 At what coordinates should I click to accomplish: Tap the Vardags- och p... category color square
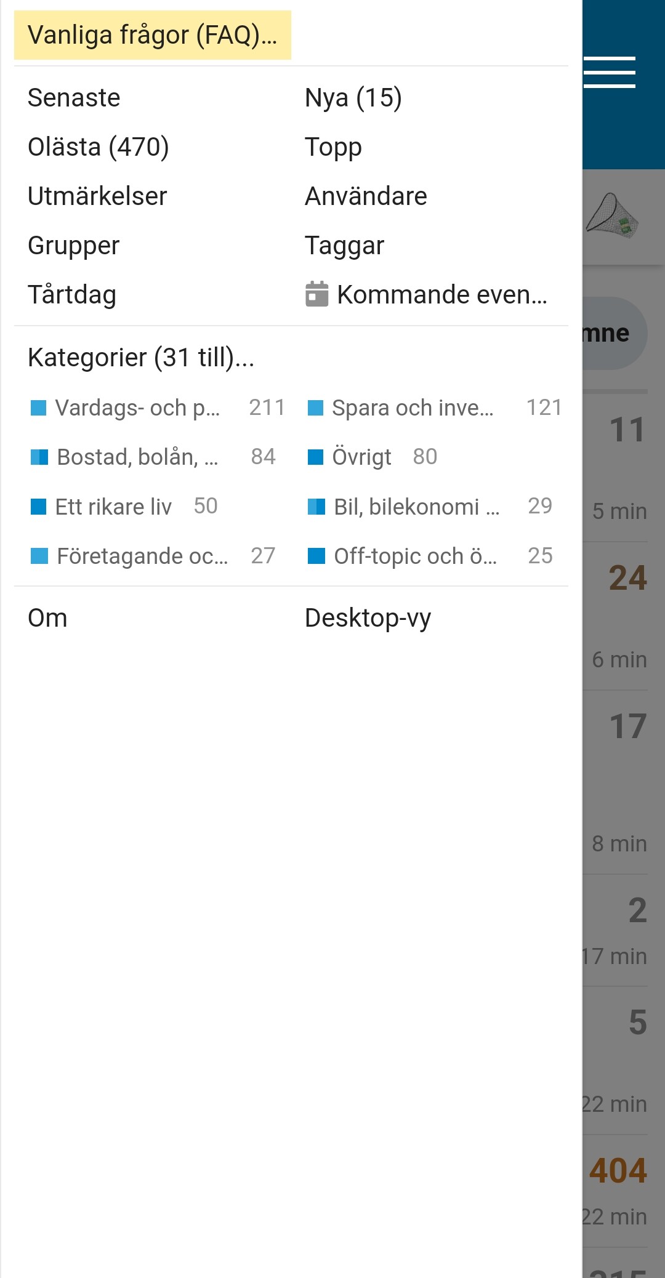(x=39, y=408)
